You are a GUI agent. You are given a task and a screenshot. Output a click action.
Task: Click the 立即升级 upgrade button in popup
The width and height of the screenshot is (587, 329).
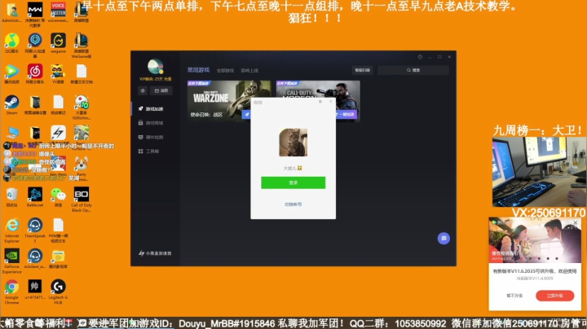coord(555,296)
